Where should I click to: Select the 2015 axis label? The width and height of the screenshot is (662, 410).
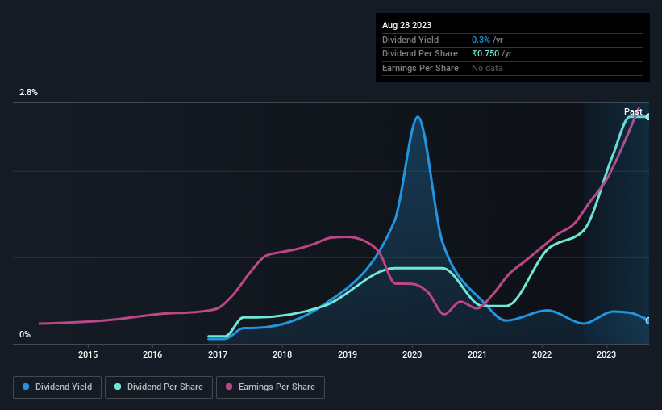pyautogui.click(x=88, y=354)
